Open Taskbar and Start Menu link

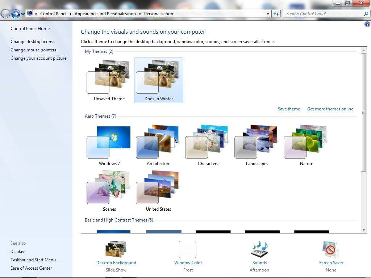33,260
